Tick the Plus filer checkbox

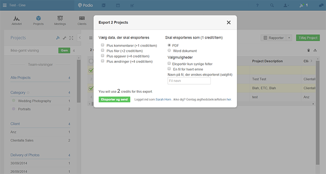click(103, 51)
